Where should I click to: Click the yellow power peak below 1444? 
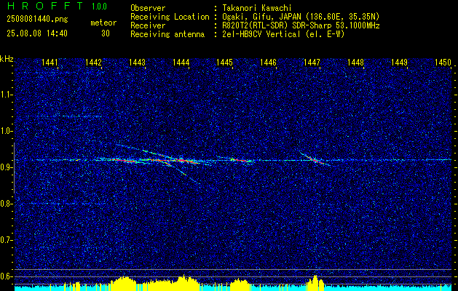point(183,282)
